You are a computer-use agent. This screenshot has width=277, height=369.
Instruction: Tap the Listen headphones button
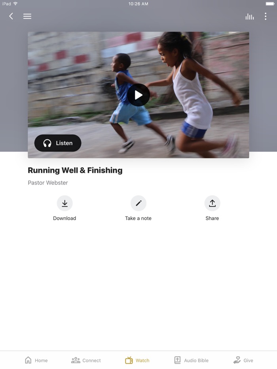58,143
